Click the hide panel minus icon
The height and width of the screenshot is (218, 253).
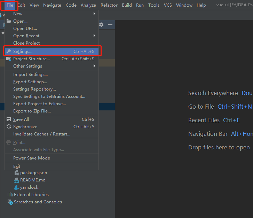[x=110, y=25]
